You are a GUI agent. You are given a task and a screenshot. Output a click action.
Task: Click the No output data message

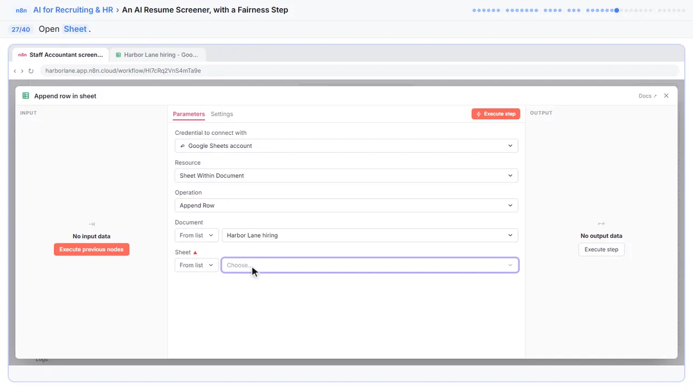602,236
